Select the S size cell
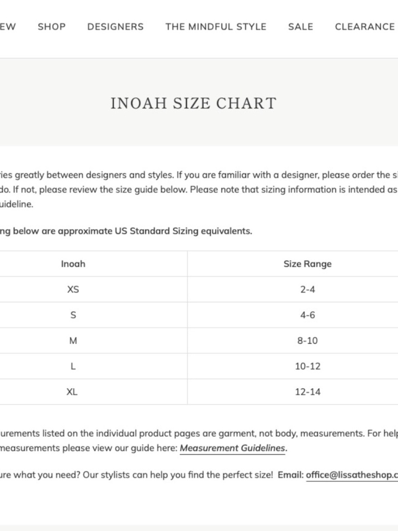This screenshot has height=531, width=398. pyautogui.click(x=73, y=315)
